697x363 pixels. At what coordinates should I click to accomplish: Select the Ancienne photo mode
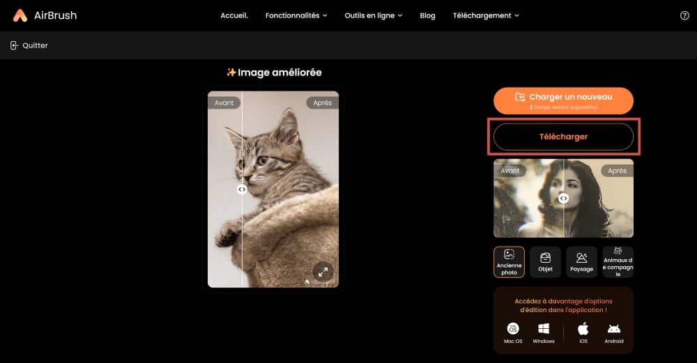click(x=510, y=262)
